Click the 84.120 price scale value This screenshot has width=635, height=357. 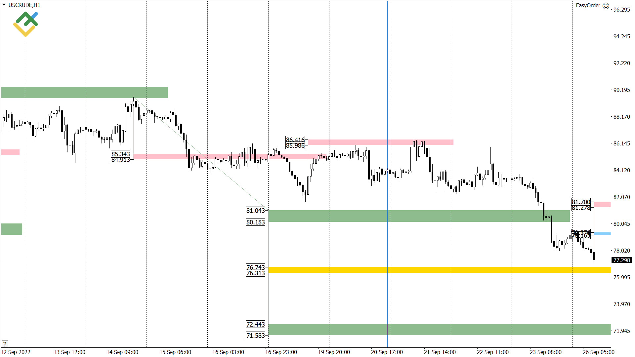[x=622, y=170]
